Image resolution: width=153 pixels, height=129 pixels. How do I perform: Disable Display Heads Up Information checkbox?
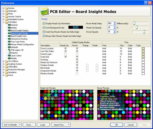[44, 23]
